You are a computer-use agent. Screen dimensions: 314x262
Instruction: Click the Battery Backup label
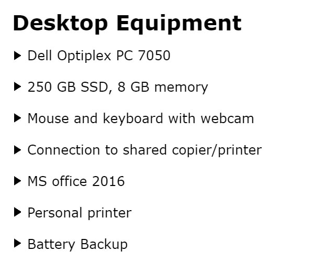[x=77, y=244]
